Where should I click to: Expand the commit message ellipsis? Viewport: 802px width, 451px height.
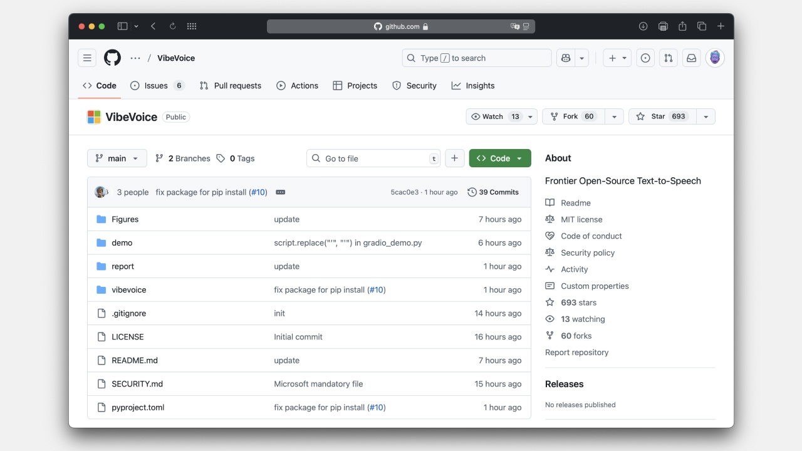(281, 192)
